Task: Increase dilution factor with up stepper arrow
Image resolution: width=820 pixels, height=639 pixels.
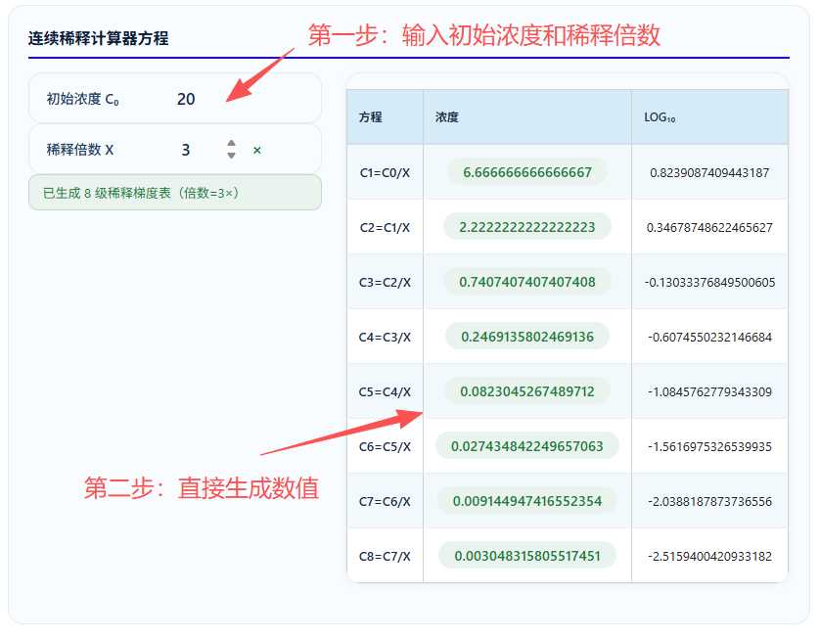Action: (231, 143)
